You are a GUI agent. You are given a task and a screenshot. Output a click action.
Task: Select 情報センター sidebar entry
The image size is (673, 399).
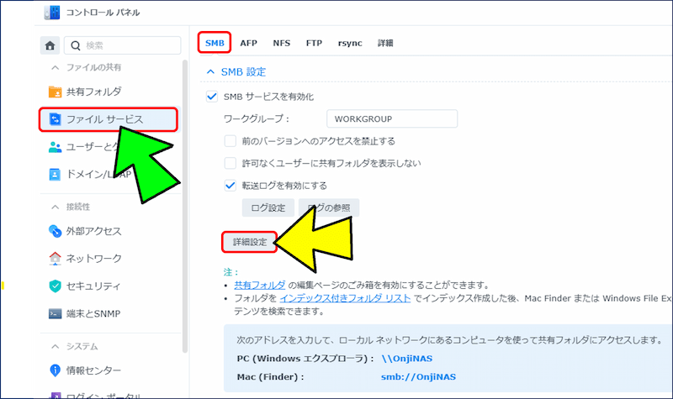[93, 370]
